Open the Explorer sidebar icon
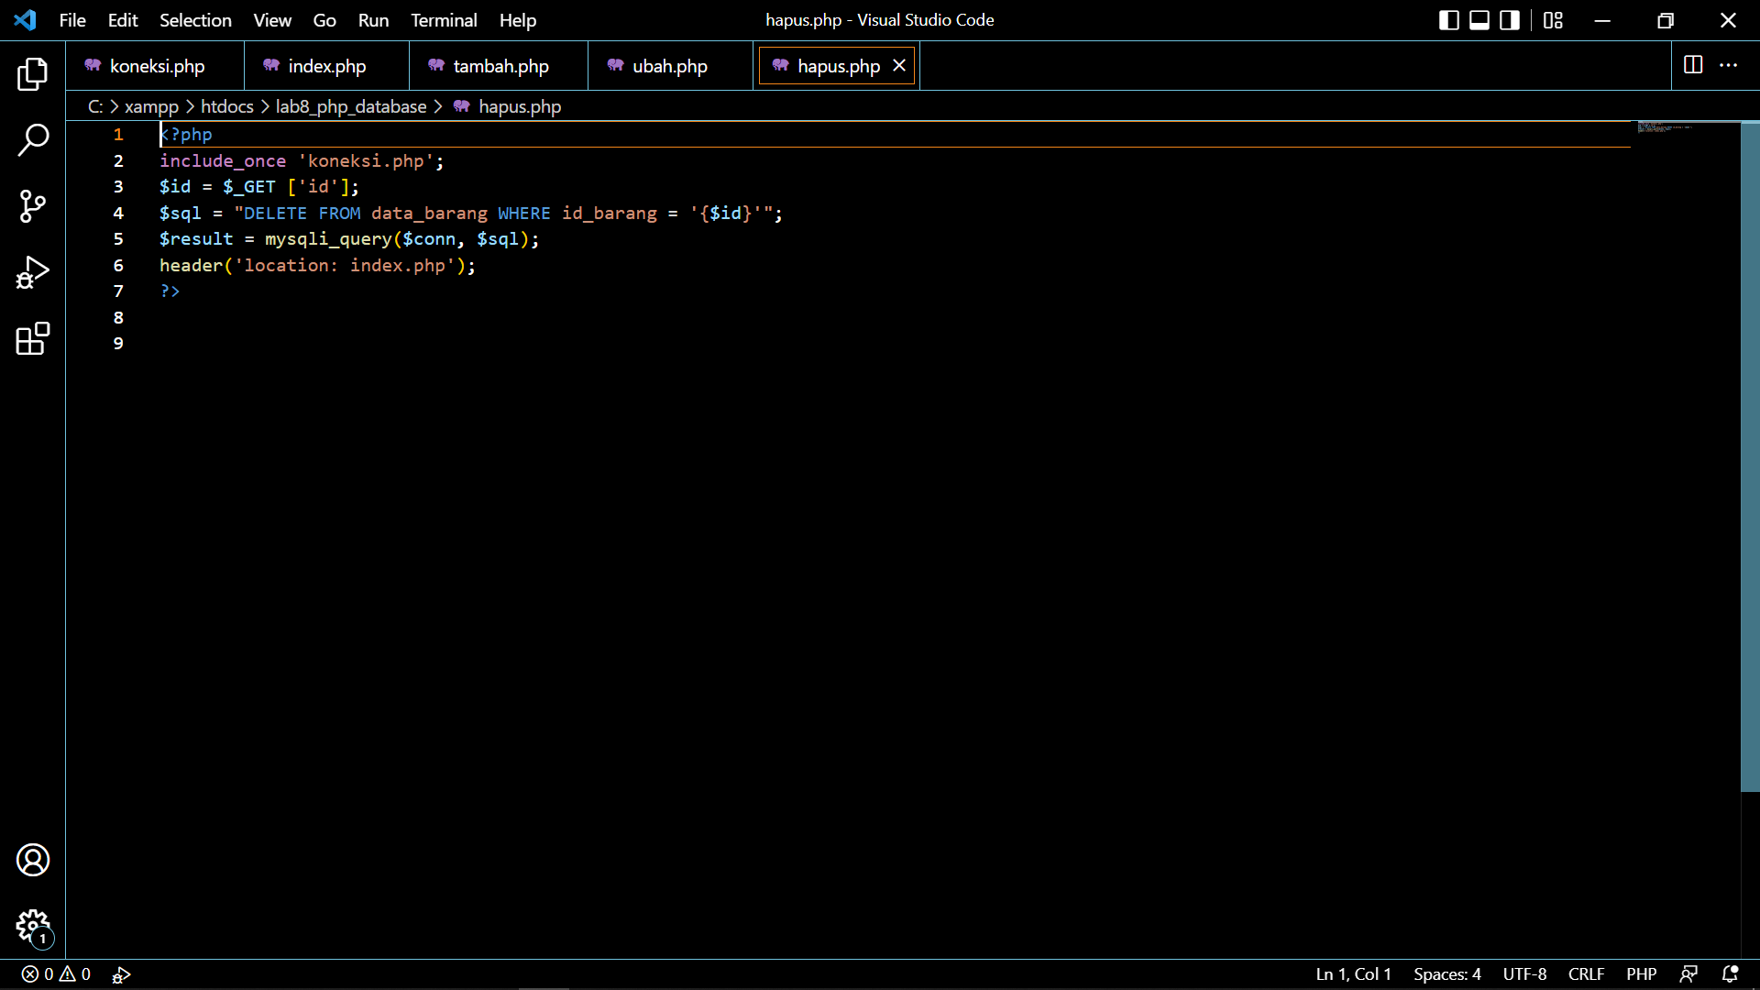1760x990 pixels. point(33,74)
